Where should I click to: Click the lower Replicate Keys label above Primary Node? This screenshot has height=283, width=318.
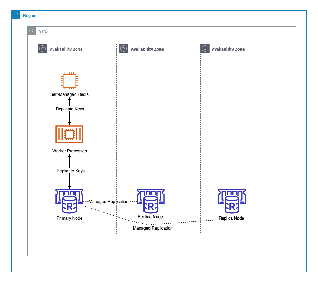[x=71, y=171]
